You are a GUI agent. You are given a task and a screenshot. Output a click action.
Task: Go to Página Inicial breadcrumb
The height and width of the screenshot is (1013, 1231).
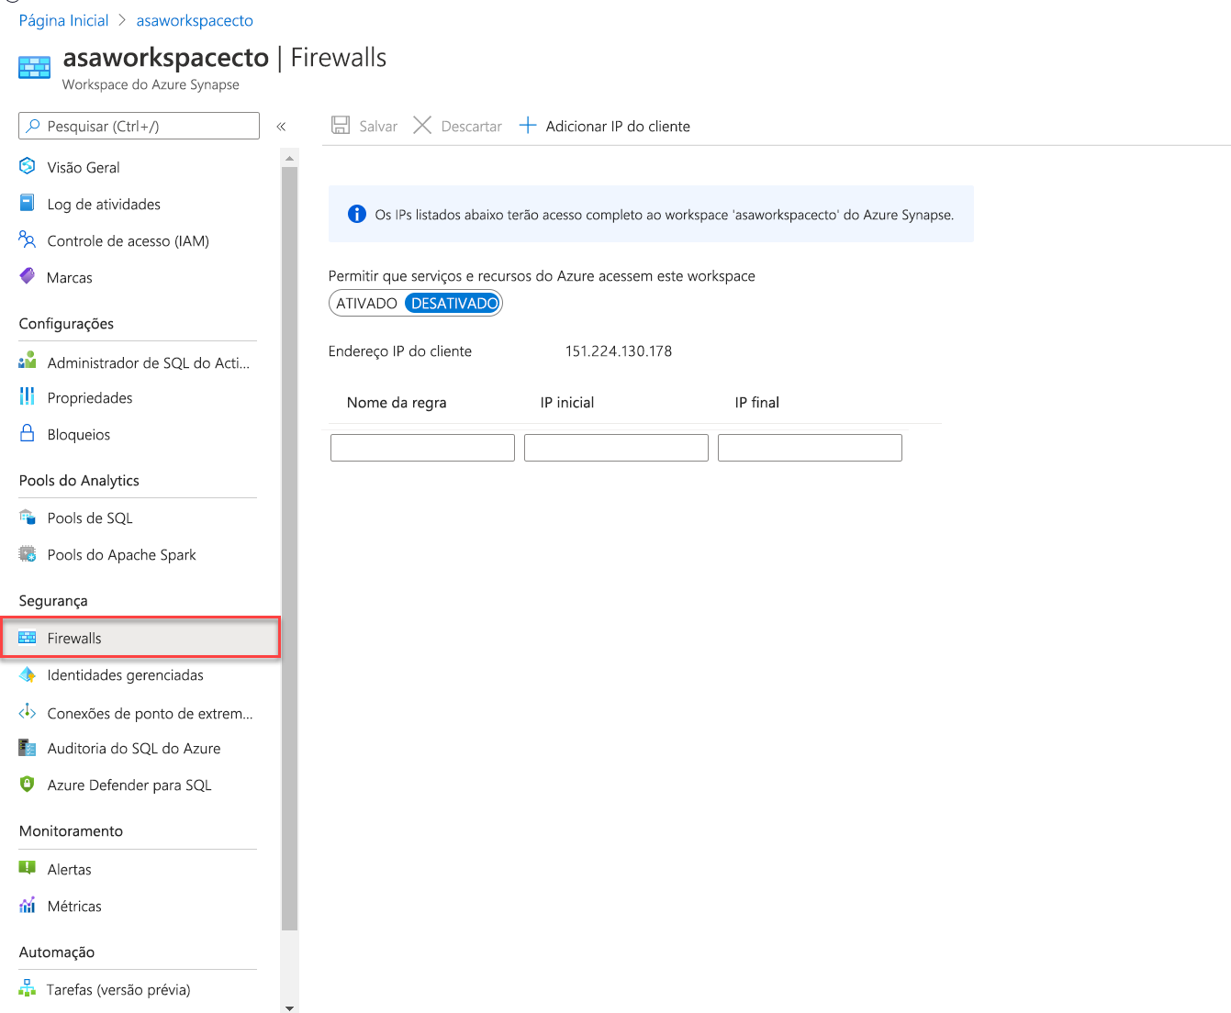63,20
